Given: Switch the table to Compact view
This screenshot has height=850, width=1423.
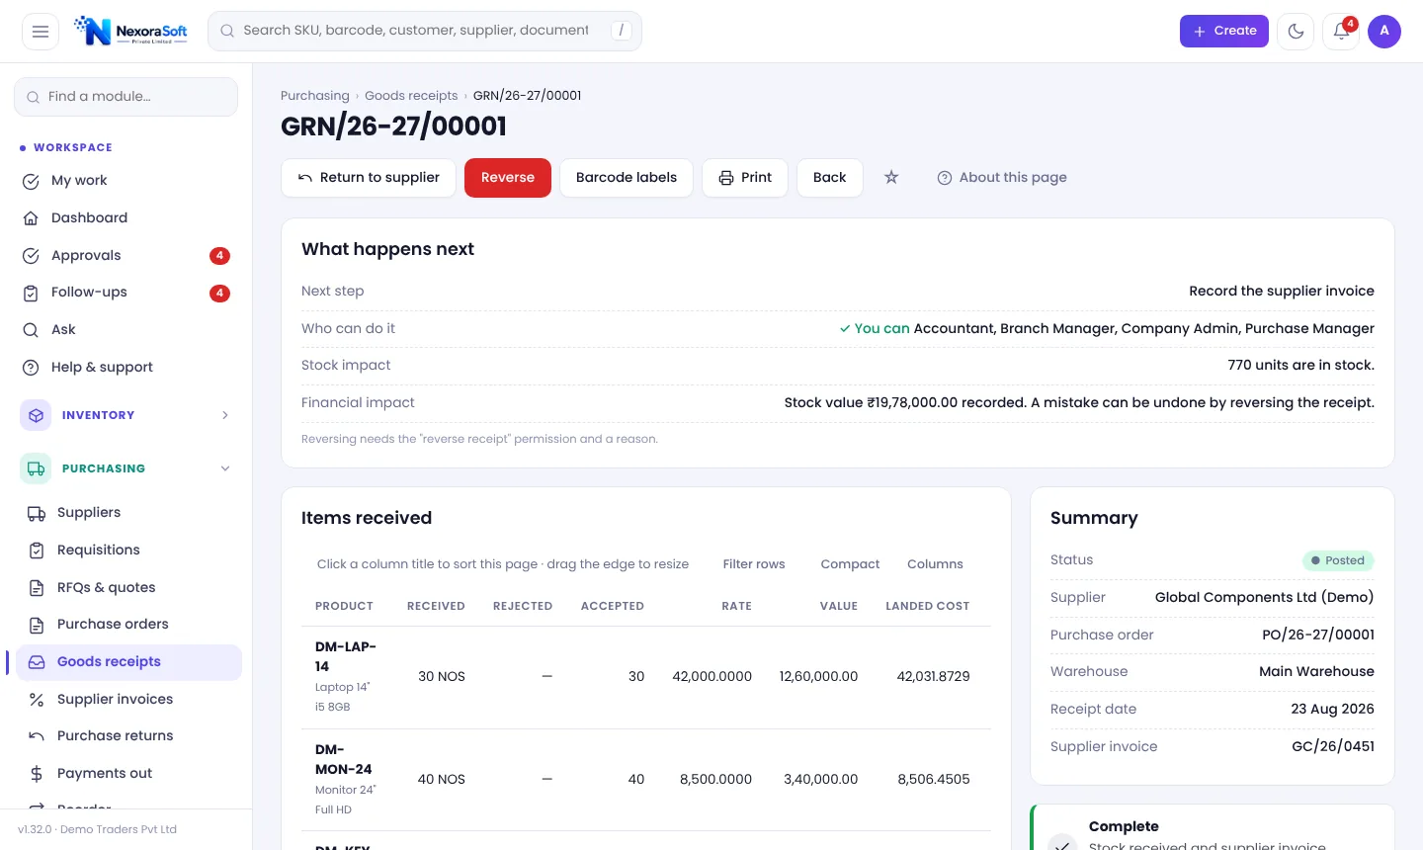Looking at the screenshot, I should pyautogui.click(x=850, y=564).
